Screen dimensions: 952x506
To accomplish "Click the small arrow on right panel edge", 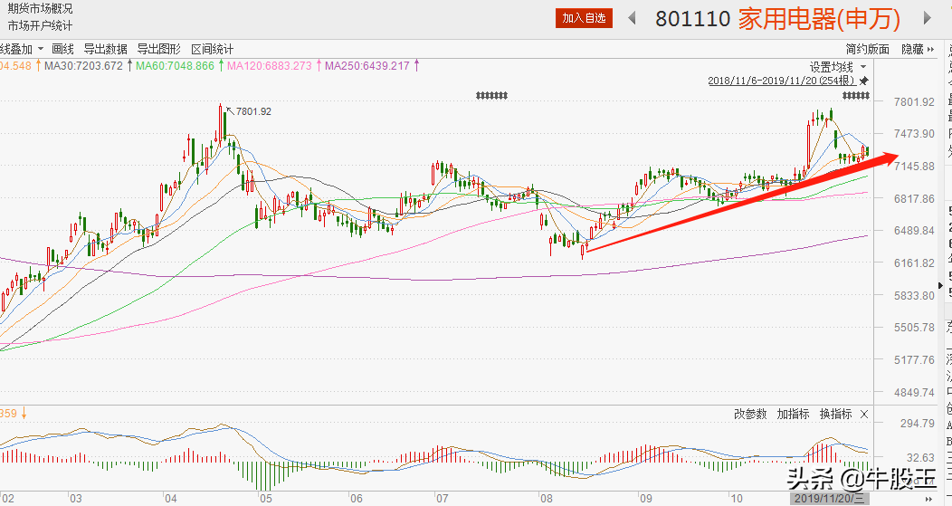I will (940, 287).
